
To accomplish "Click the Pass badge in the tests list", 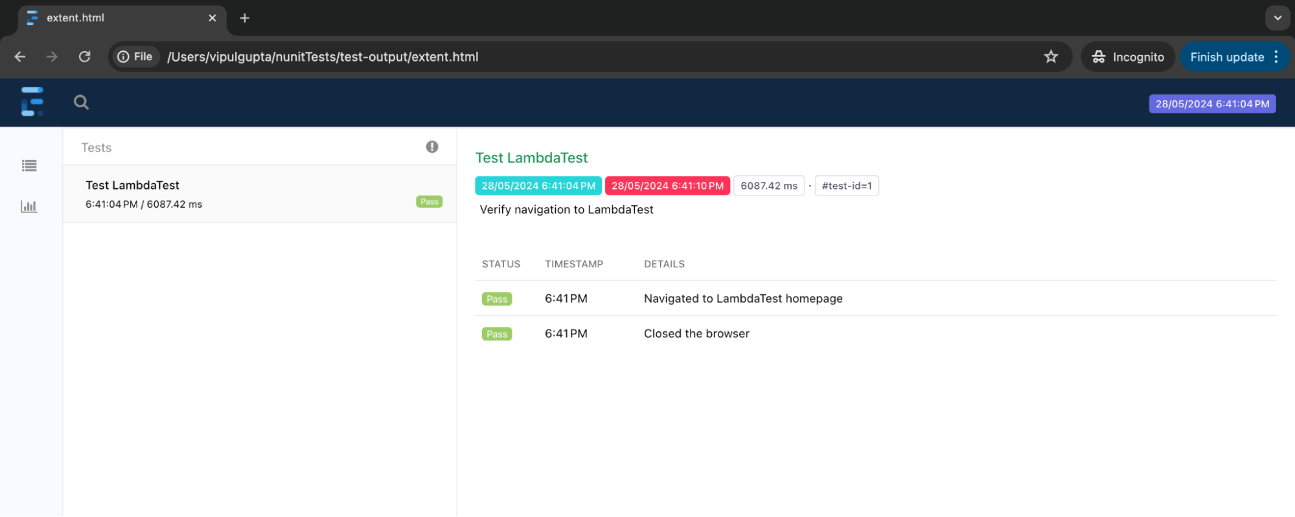I will pyautogui.click(x=430, y=202).
